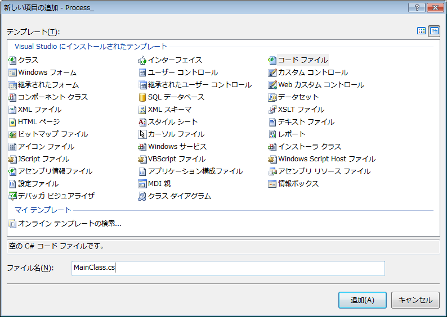
Task: Pick the 継承されたユーザー コントロール icon
Action: pyautogui.click(x=142, y=85)
